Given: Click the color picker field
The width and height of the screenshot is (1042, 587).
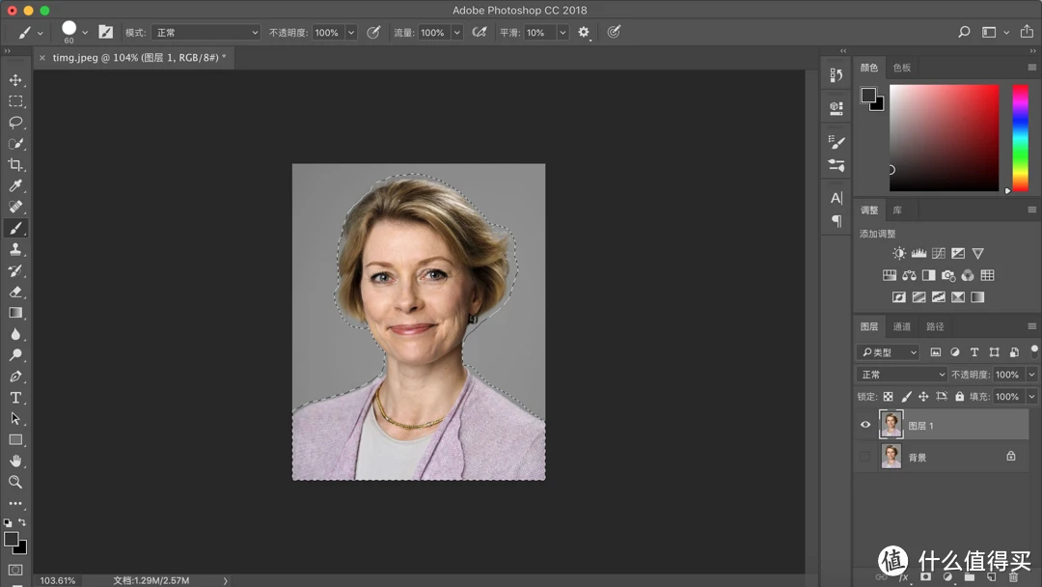Looking at the screenshot, I should (944, 138).
